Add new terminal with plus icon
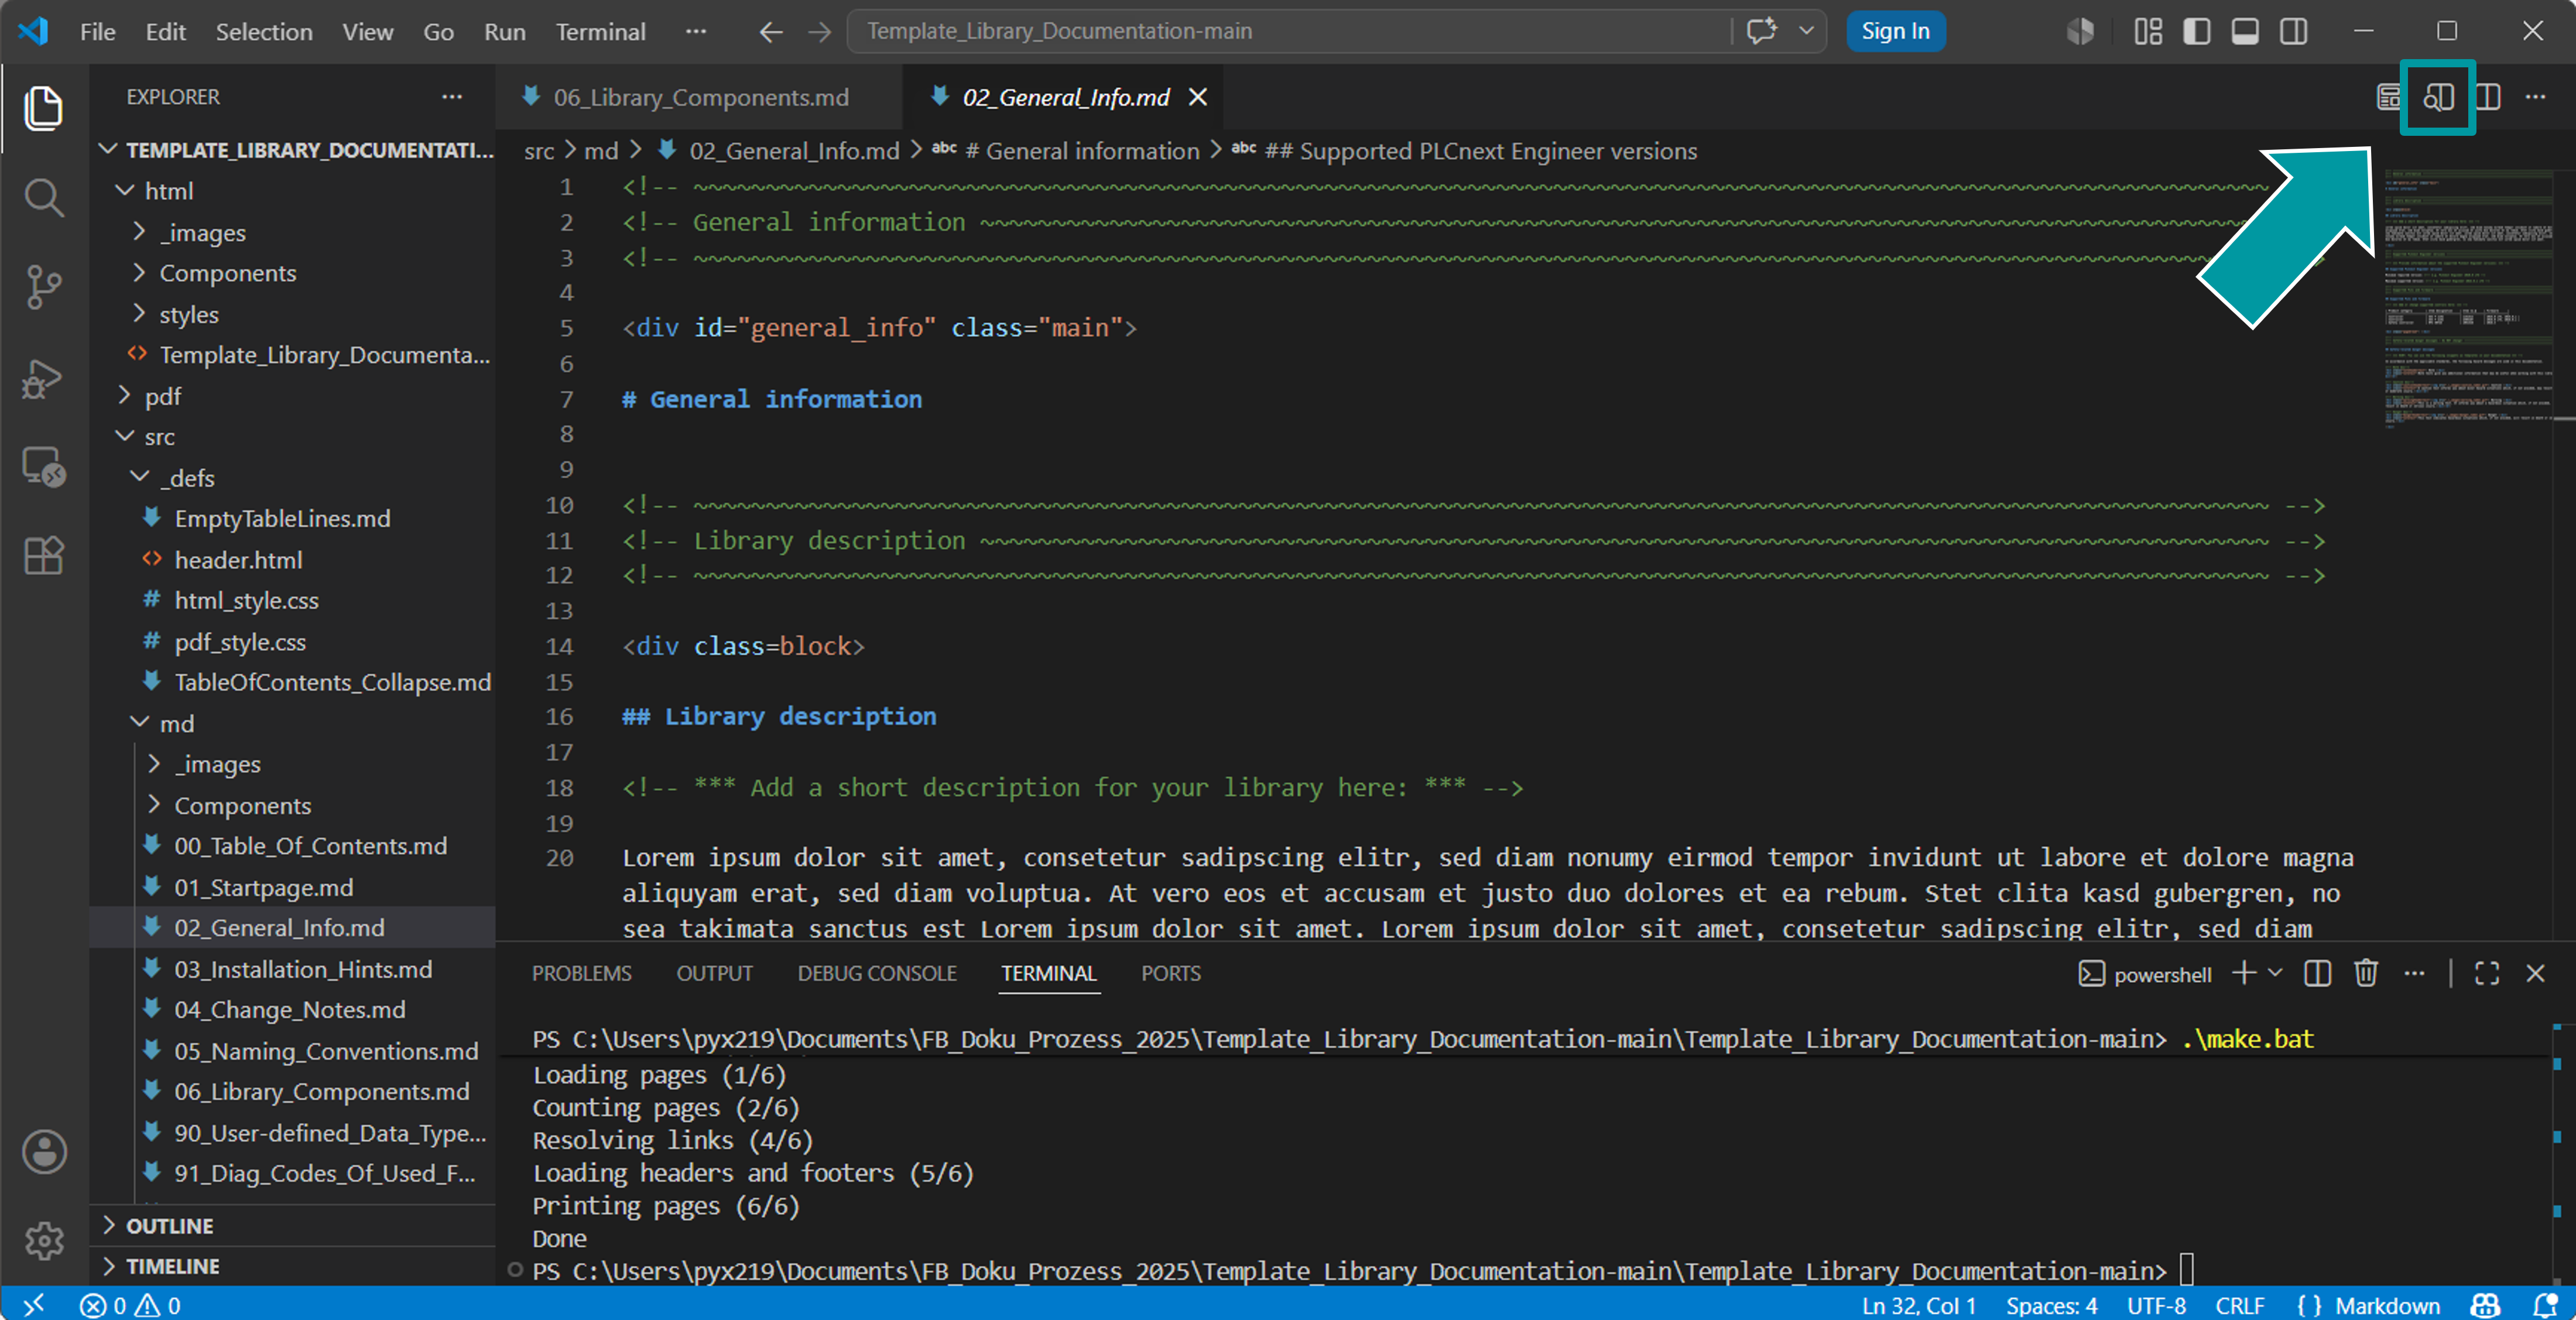Screen dimensions: 2576x1320 pos(2243,973)
